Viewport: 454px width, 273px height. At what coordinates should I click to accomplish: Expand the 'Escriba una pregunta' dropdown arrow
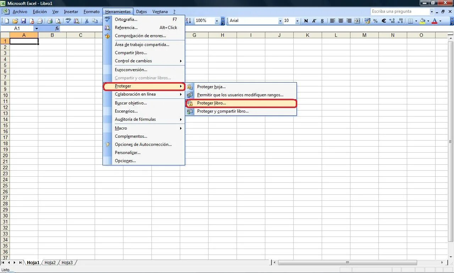(x=432, y=12)
